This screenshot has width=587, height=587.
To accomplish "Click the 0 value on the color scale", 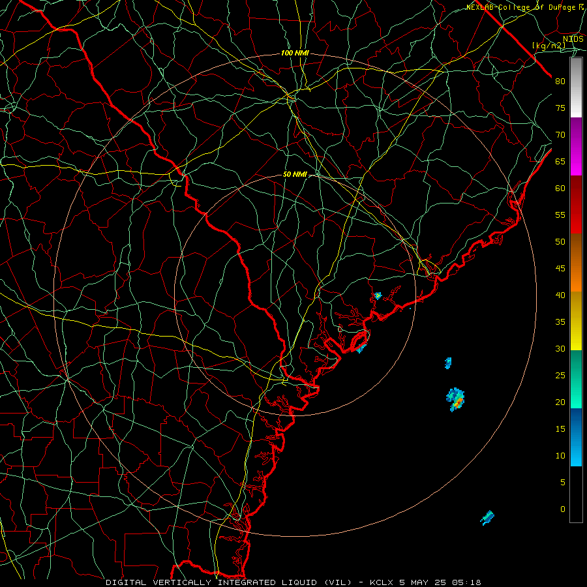I will tap(563, 509).
